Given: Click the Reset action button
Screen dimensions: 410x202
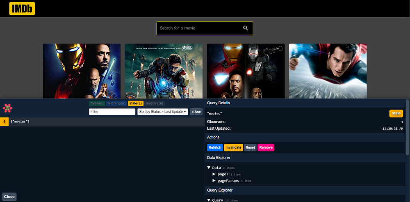Looking at the screenshot, I should point(250,147).
